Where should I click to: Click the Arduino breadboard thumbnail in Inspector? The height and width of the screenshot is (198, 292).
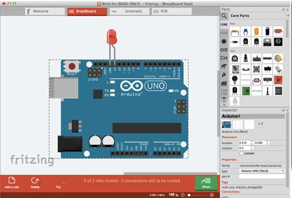tap(226, 124)
